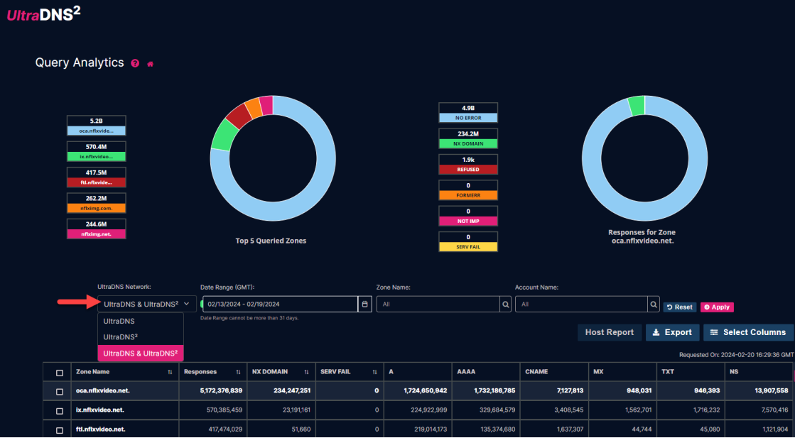Click the NOT IMP legend item
This screenshot has width=795, height=438.
coord(468,217)
